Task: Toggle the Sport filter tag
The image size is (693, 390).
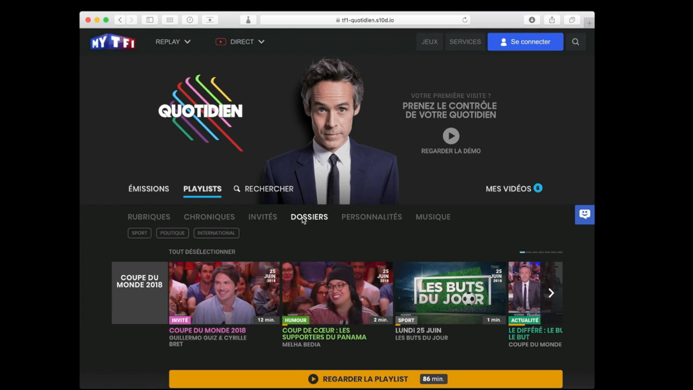Action: click(139, 233)
